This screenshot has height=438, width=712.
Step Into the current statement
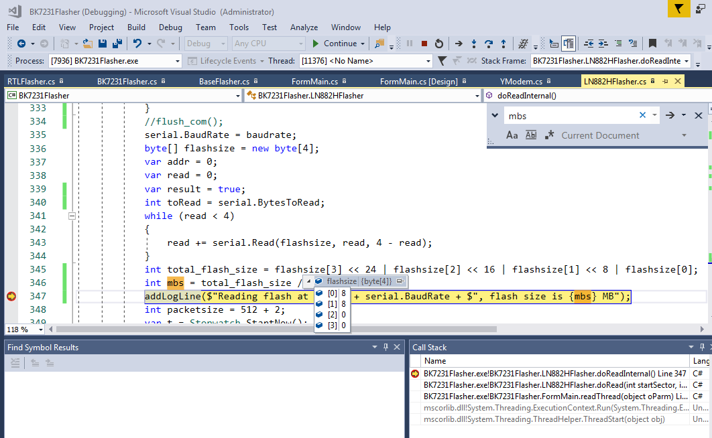pyautogui.click(x=473, y=44)
